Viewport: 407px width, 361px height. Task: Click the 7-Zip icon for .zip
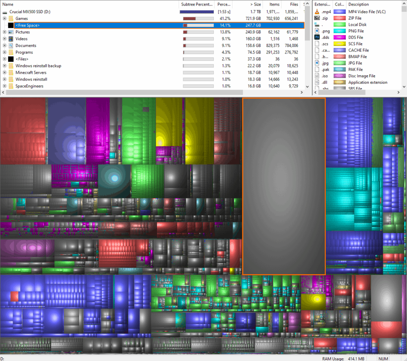pyautogui.click(x=317, y=18)
